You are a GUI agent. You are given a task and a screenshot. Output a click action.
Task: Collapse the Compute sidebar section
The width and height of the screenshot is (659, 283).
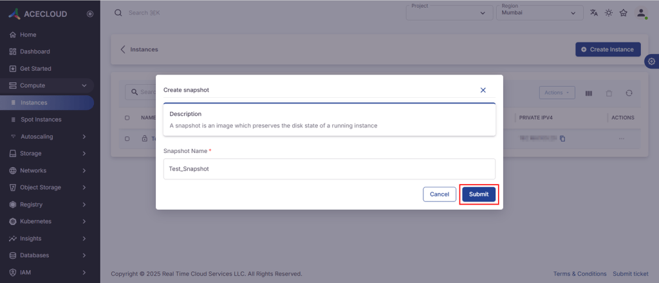click(84, 86)
